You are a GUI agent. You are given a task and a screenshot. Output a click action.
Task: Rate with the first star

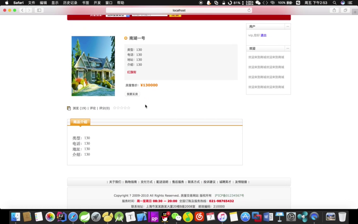tap(115, 108)
